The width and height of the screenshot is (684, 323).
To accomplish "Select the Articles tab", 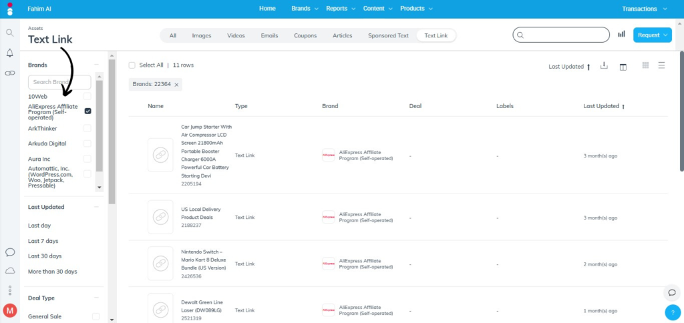I will click(x=343, y=35).
